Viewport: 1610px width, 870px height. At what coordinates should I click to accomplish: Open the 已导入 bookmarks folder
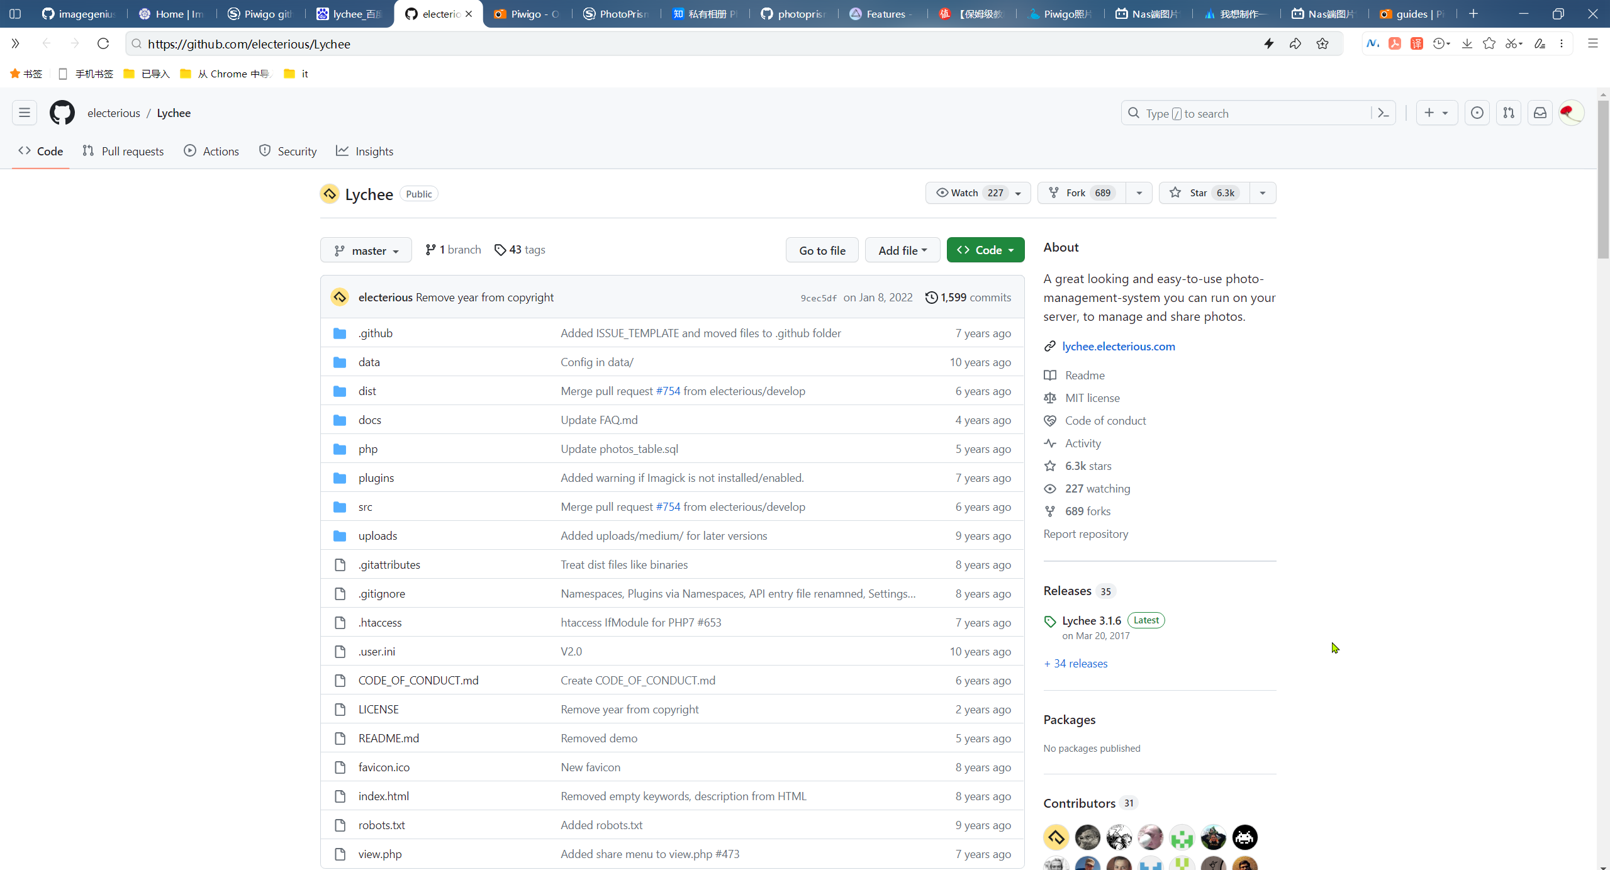pyautogui.click(x=147, y=74)
